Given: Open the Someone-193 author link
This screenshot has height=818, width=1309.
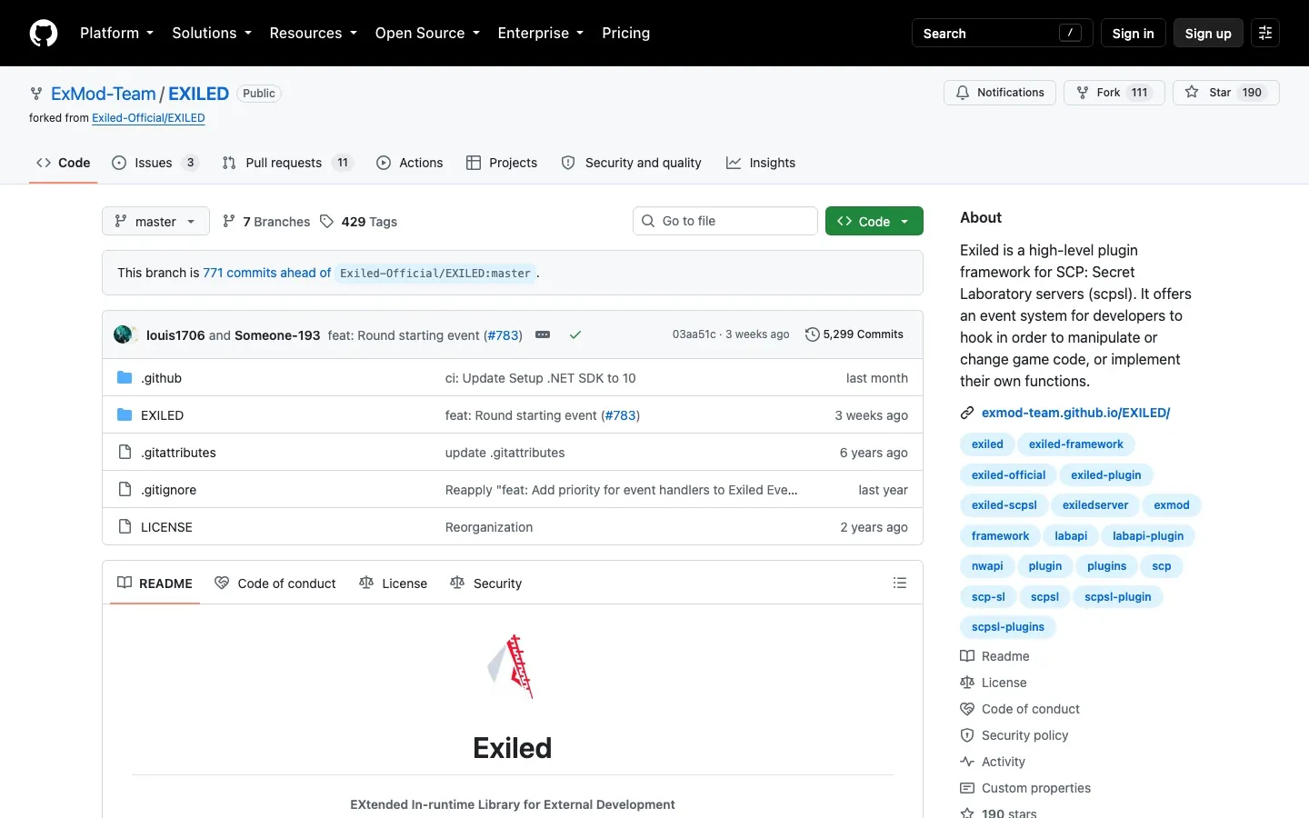Looking at the screenshot, I should point(277,335).
